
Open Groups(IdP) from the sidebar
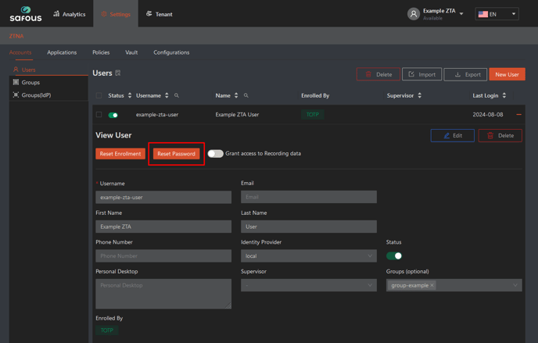(36, 95)
